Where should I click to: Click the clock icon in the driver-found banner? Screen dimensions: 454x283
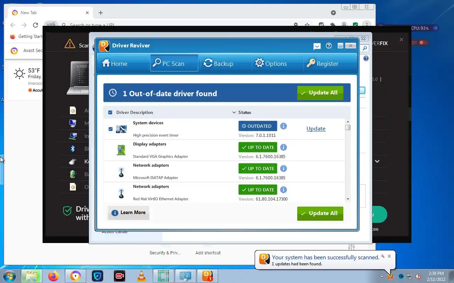[112, 93]
